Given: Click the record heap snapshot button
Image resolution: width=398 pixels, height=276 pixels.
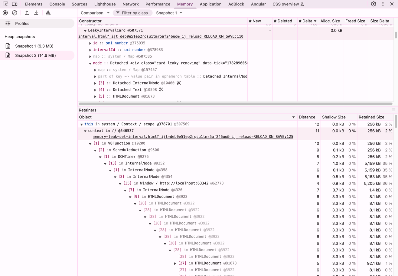Looking at the screenshot, I should (5, 13).
